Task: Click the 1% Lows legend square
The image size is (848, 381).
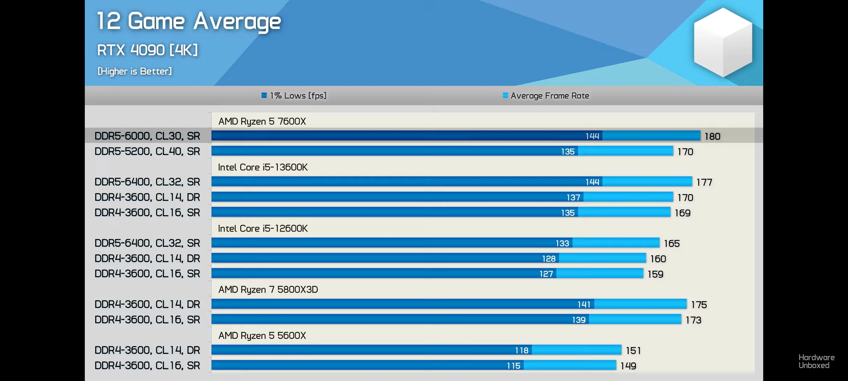Action: tap(264, 95)
